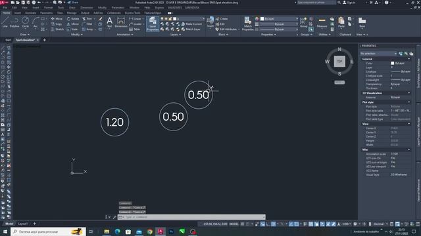Open the No selection dropdown in Properties
This screenshot has height=236, width=421.
point(378,54)
